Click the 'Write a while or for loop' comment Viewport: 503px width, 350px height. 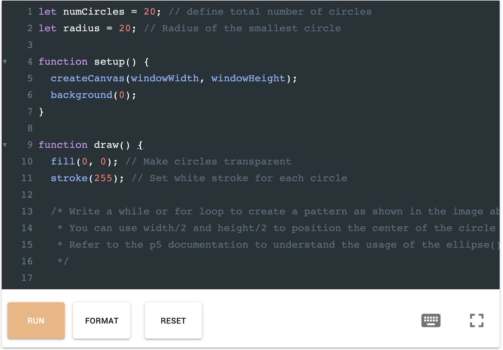[x=275, y=212]
